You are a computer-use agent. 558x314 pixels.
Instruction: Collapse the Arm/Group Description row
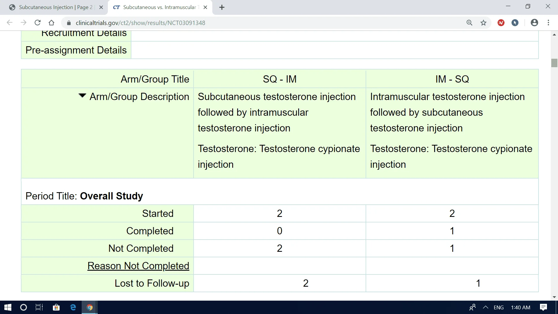(x=82, y=96)
